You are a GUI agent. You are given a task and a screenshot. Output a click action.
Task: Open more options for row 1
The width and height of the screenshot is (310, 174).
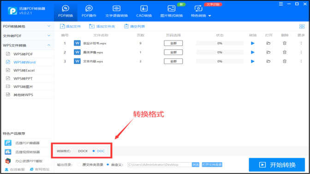(x=301, y=43)
